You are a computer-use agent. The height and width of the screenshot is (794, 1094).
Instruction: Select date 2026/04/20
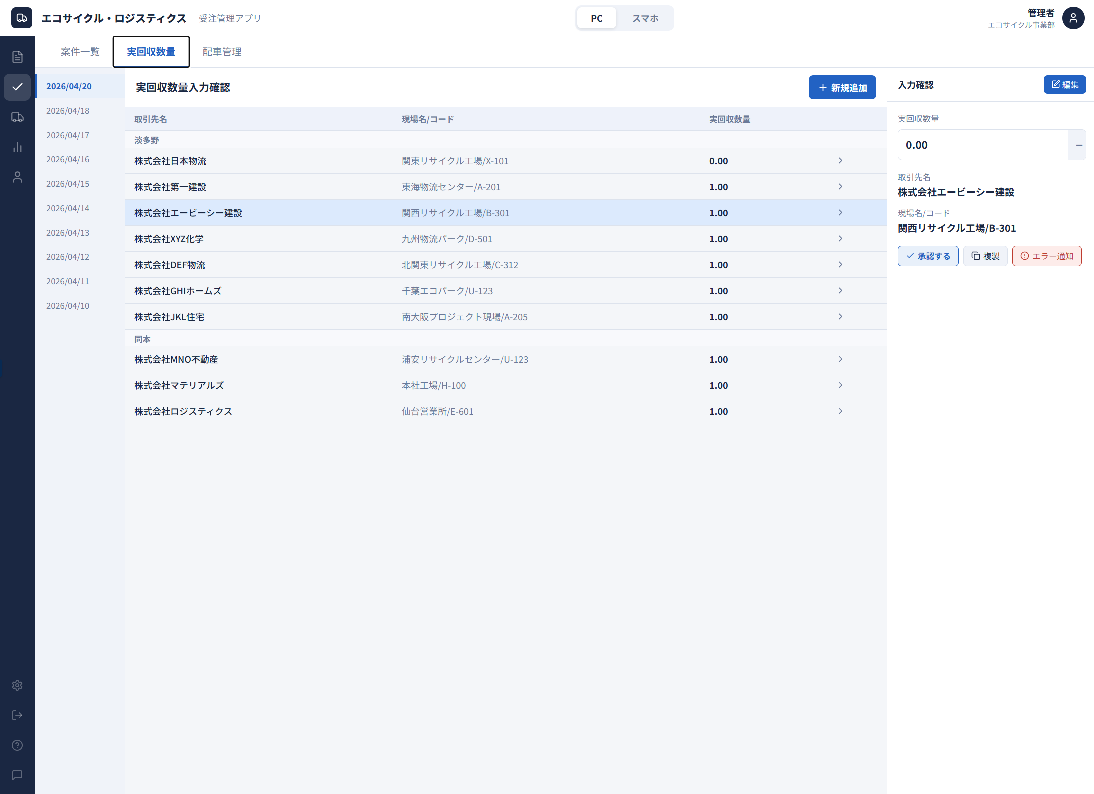click(x=80, y=86)
